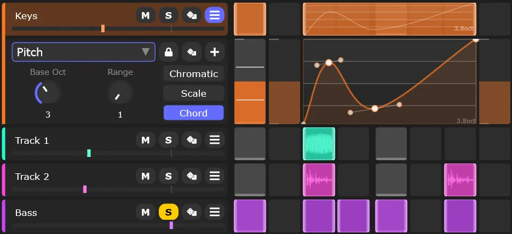The image size is (512, 234).
Task: Select the first purple Bass clip
Action: point(250,216)
